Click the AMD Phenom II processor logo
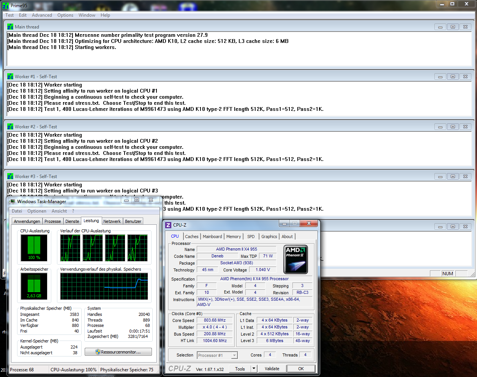Image resolution: width=477 pixels, height=377 pixels. click(295, 259)
